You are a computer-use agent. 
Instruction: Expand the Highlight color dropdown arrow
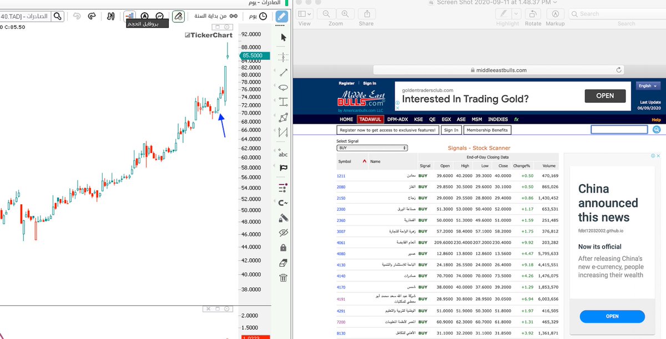(516, 13)
